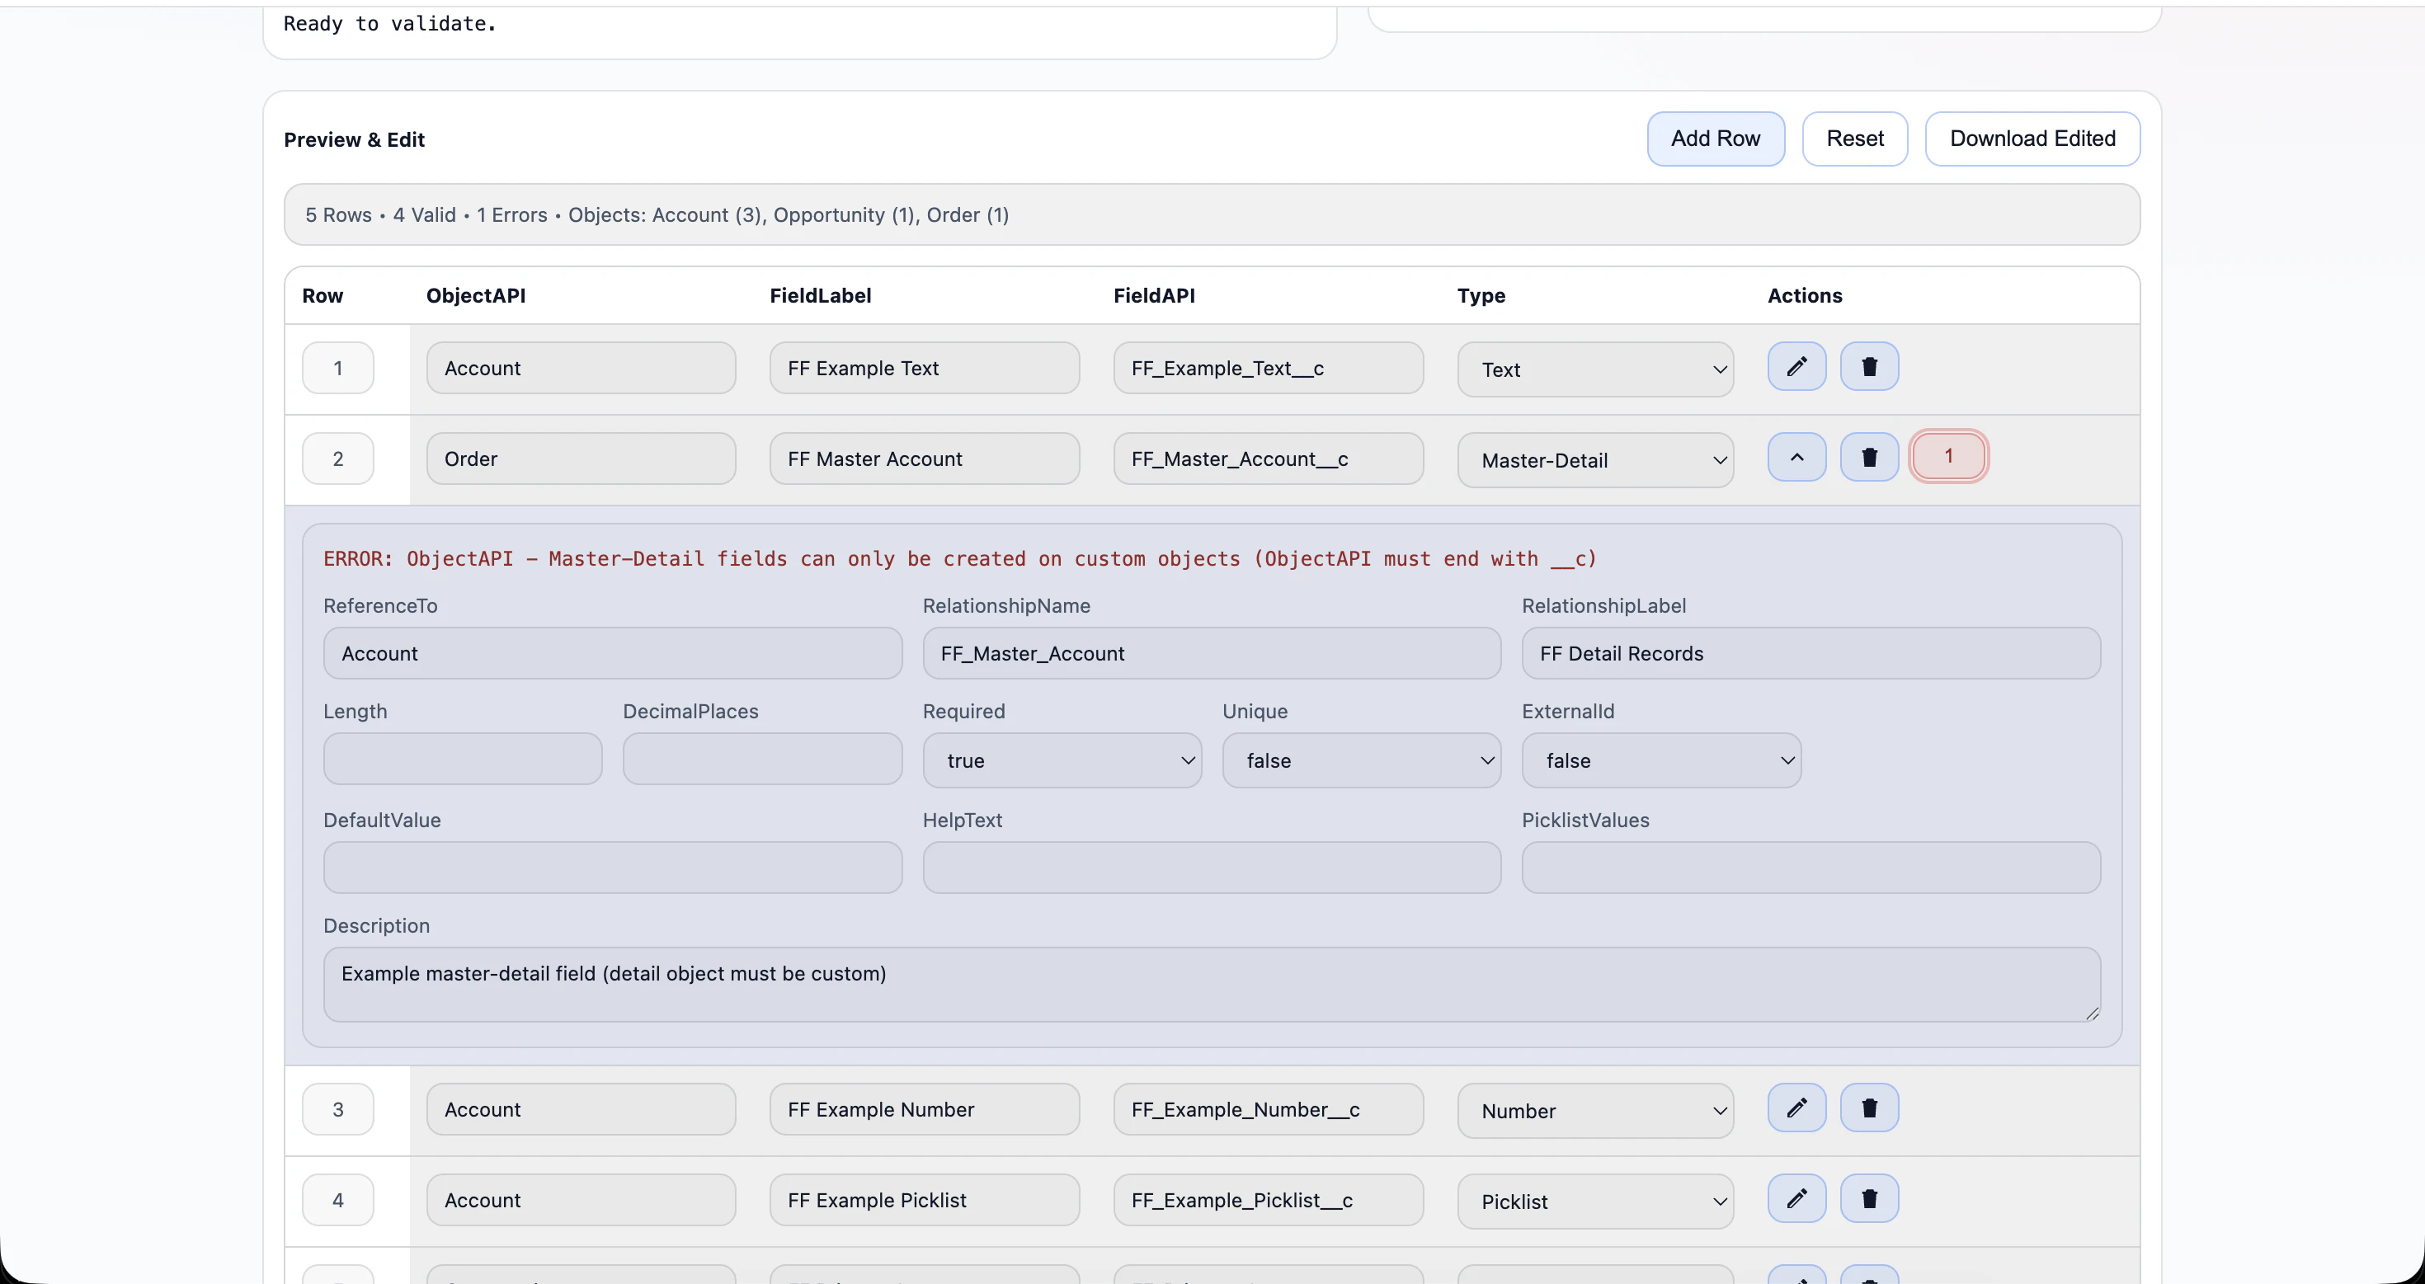Delete row 1 FF Example Text
Image resolution: width=2425 pixels, height=1284 pixels.
(1868, 366)
